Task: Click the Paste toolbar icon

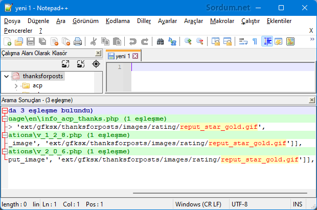Action: pyautogui.click(x=117, y=41)
